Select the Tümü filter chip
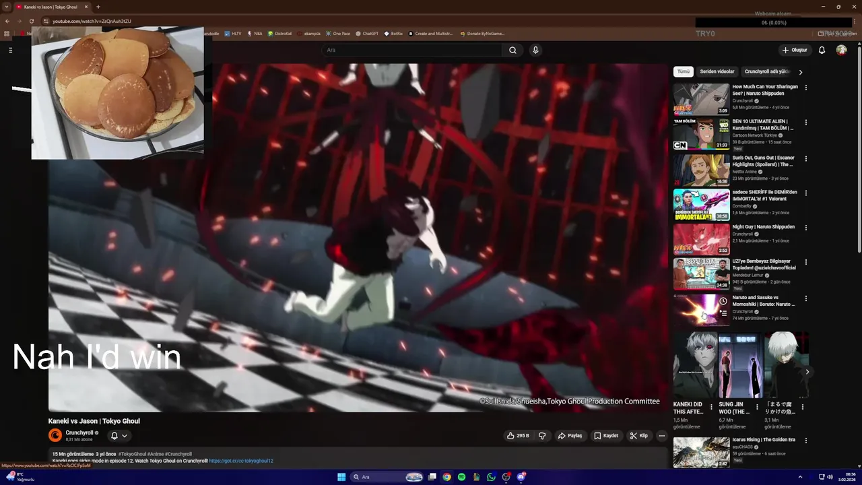Image resolution: width=862 pixels, height=485 pixels. 684,71
